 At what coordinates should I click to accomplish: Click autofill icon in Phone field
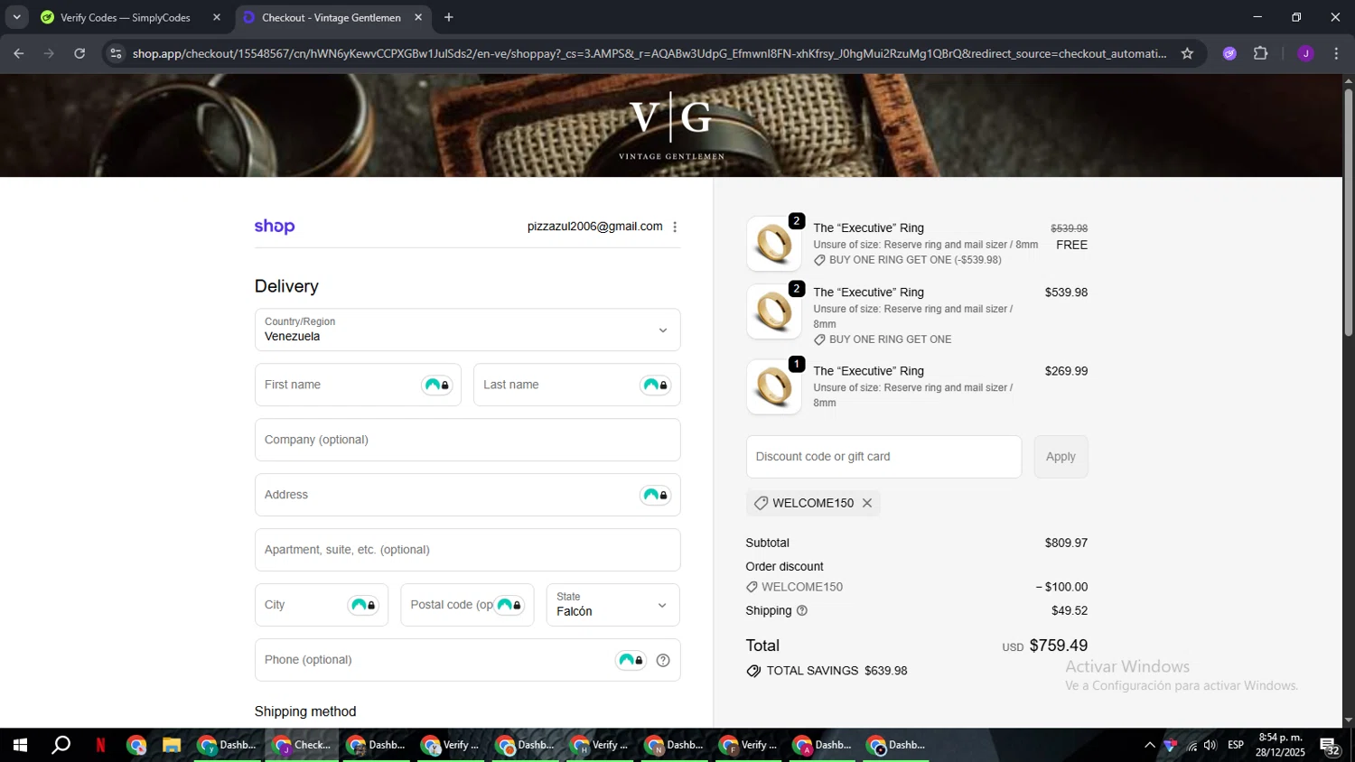pos(631,660)
